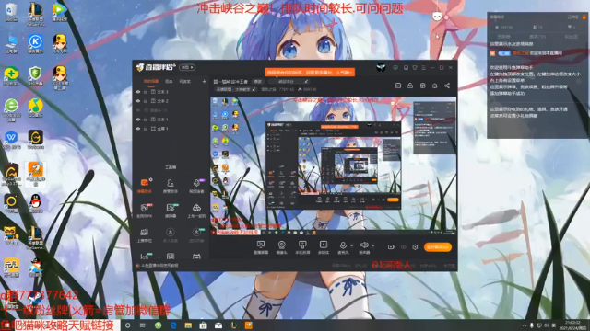The image size is (590, 331).
Task: Add a 多媒体 multimedia source
Action: 324,247
